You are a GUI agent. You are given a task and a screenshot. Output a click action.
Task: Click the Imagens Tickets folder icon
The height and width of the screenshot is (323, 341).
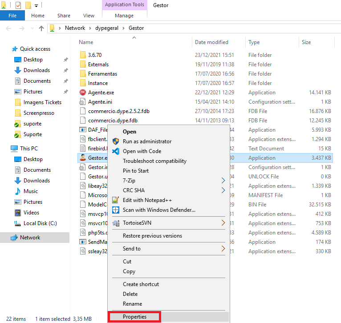tap(18, 102)
